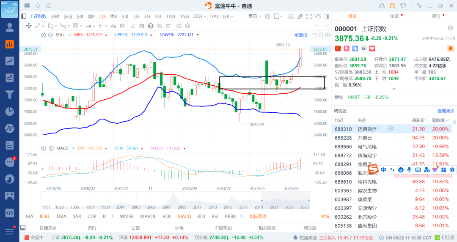Toggle the MACD indicator at bottom bar

coord(184,216)
